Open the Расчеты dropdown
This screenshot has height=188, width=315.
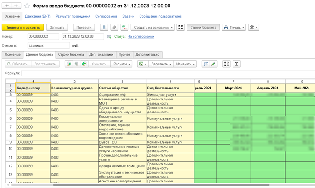point(122,64)
